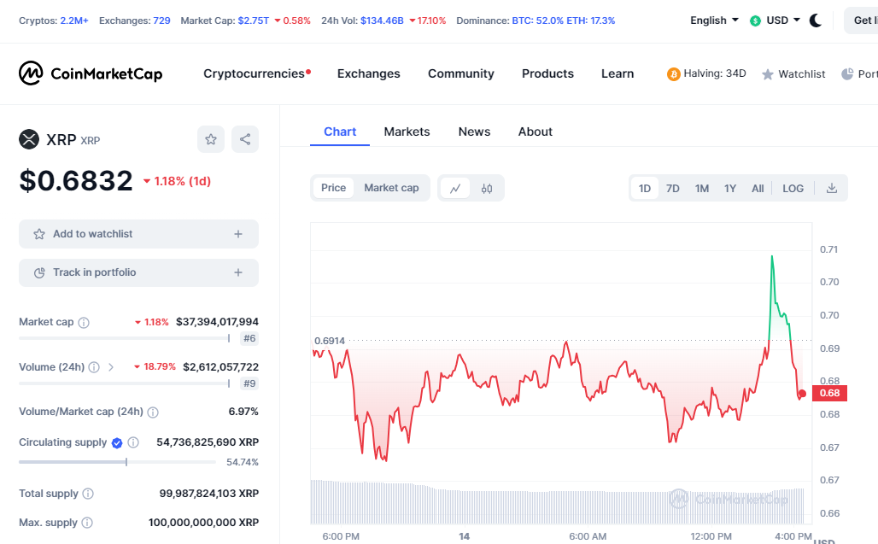The image size is (878, 544).
Task: Open the Products menu
Action: click(547, 74)
